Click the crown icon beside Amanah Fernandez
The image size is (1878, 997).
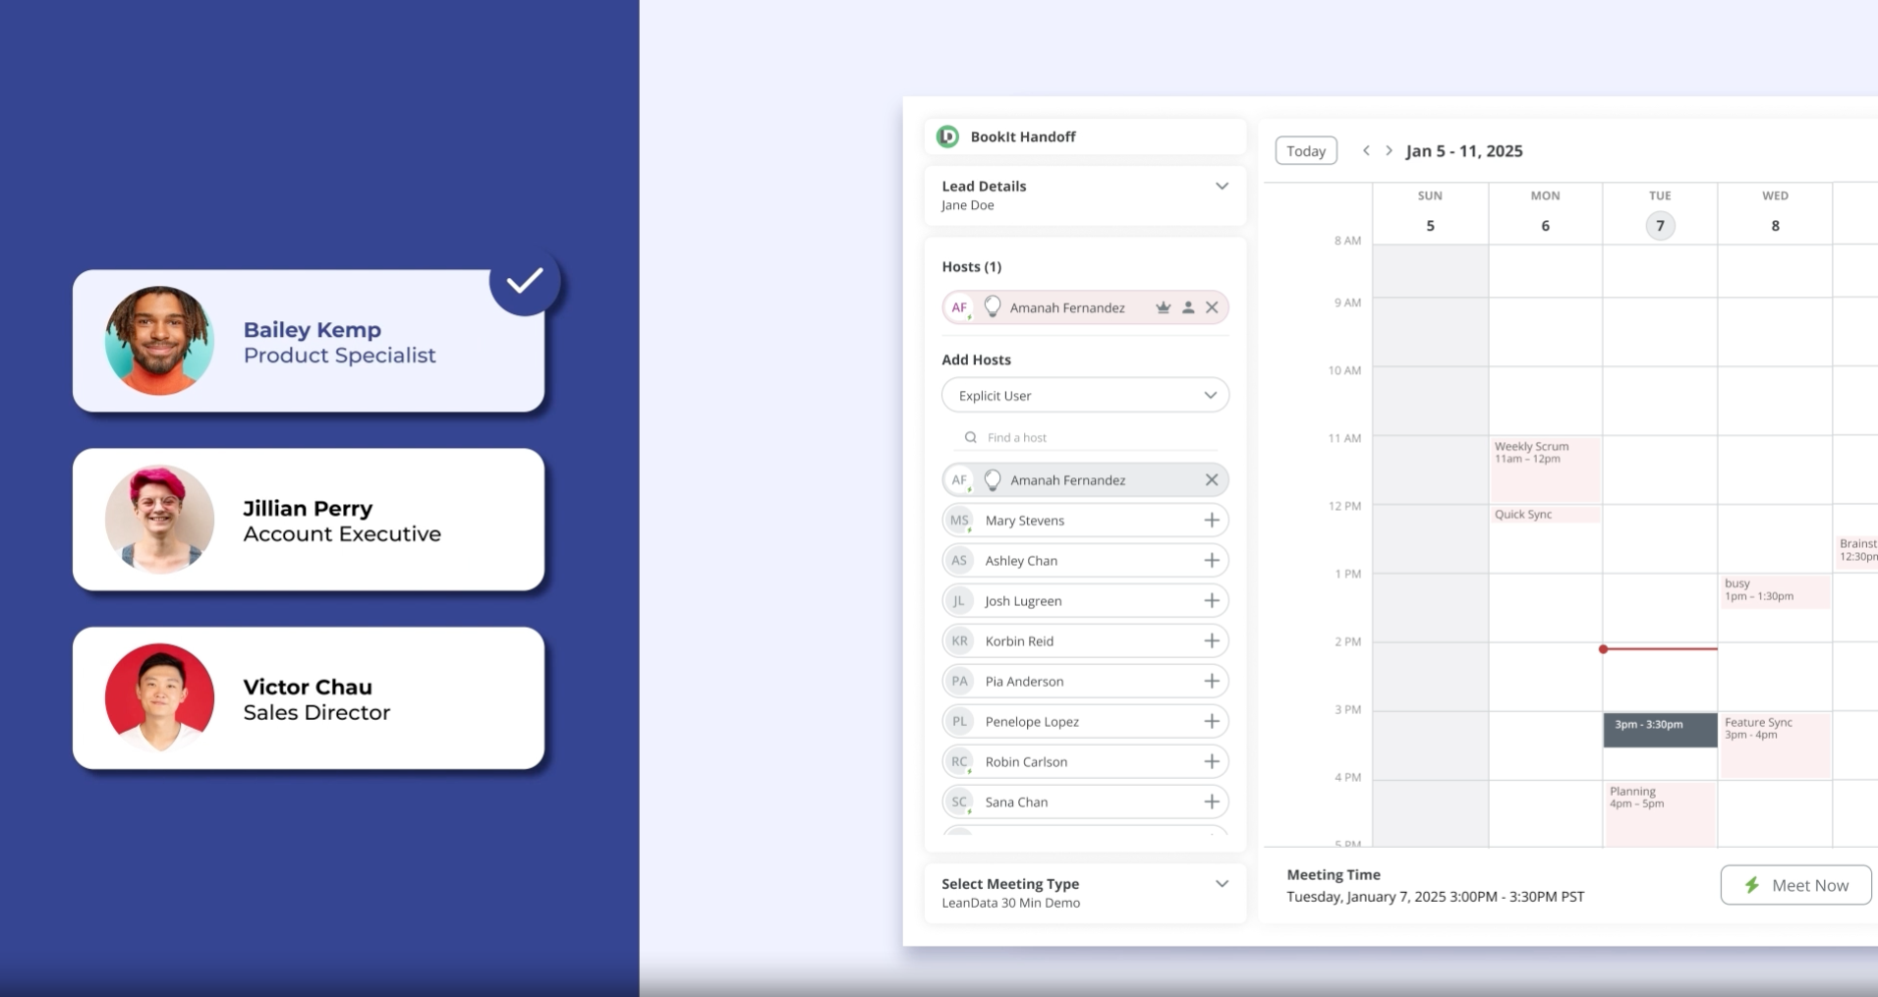(1163, 307)
